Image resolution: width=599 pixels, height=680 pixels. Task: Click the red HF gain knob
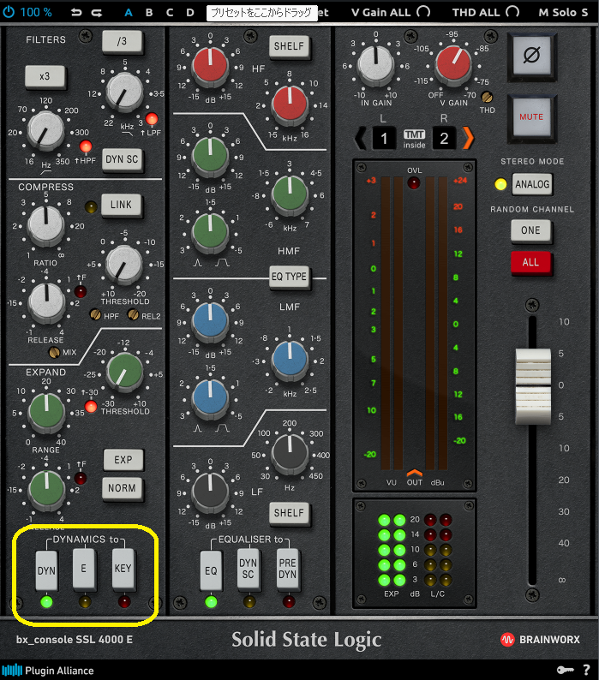pos(210,66)
